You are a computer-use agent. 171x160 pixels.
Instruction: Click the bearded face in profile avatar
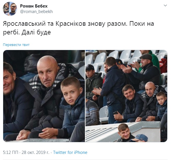6,8
